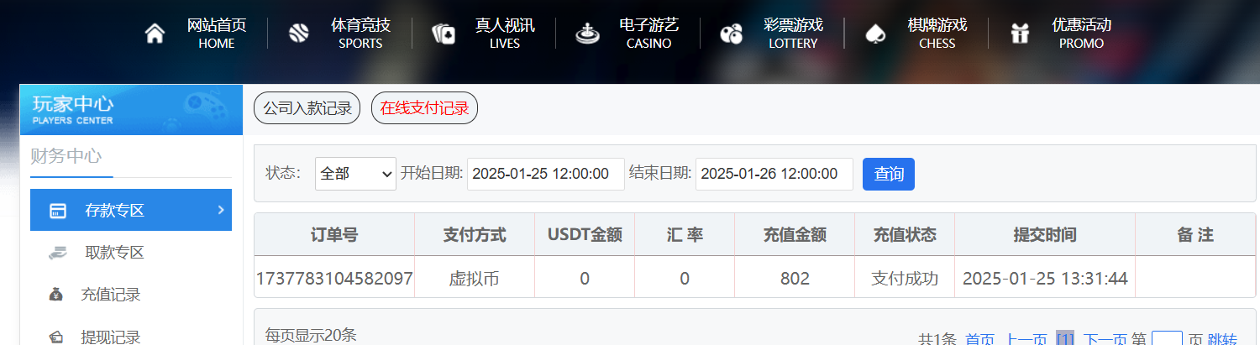Viewport: 1260px width, 345px height.
Task: Click the lottery balls icon
Action: (x=732, y=34)
